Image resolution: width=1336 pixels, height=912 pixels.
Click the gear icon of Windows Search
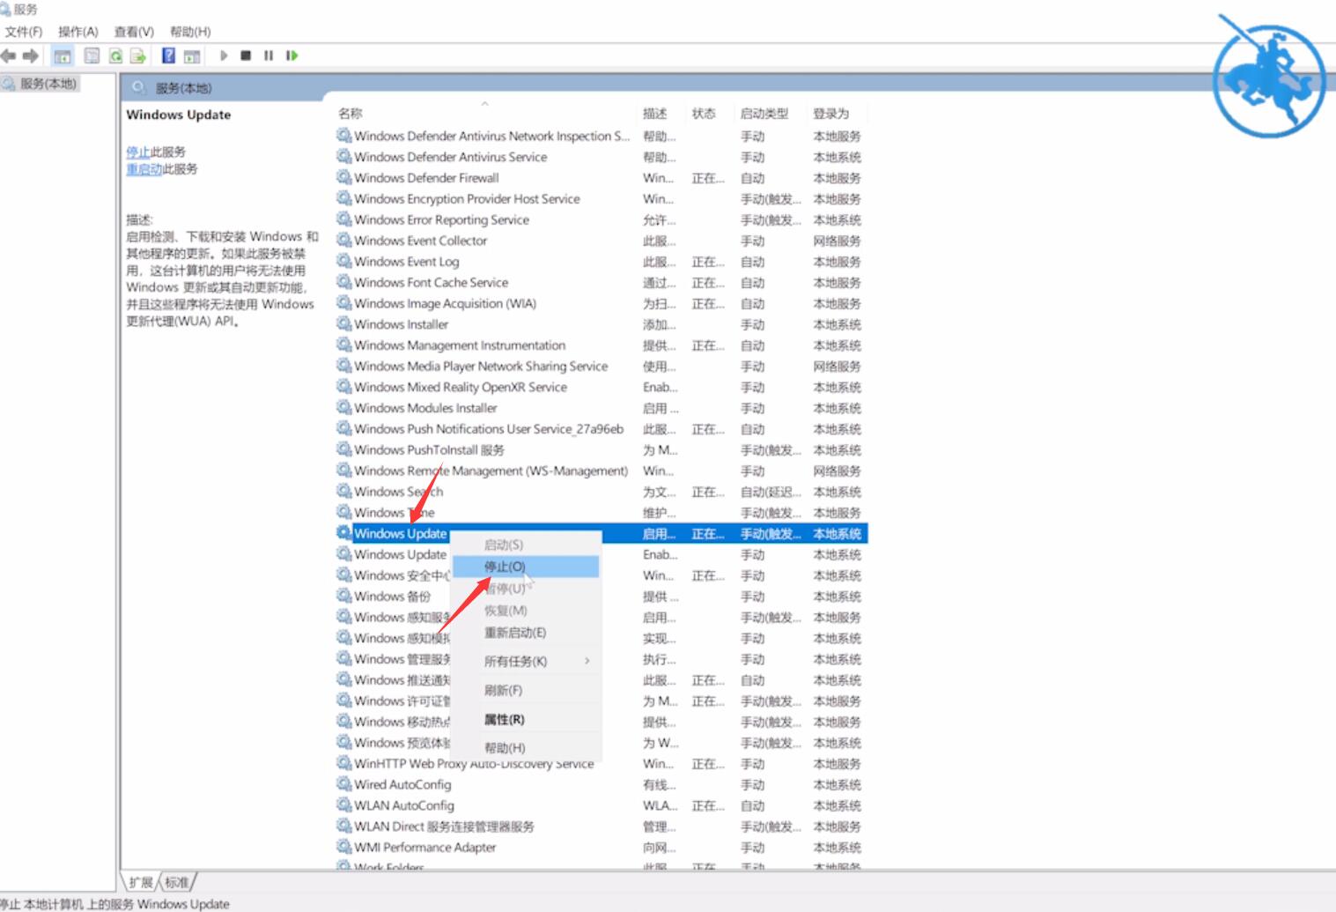point(344,491)
